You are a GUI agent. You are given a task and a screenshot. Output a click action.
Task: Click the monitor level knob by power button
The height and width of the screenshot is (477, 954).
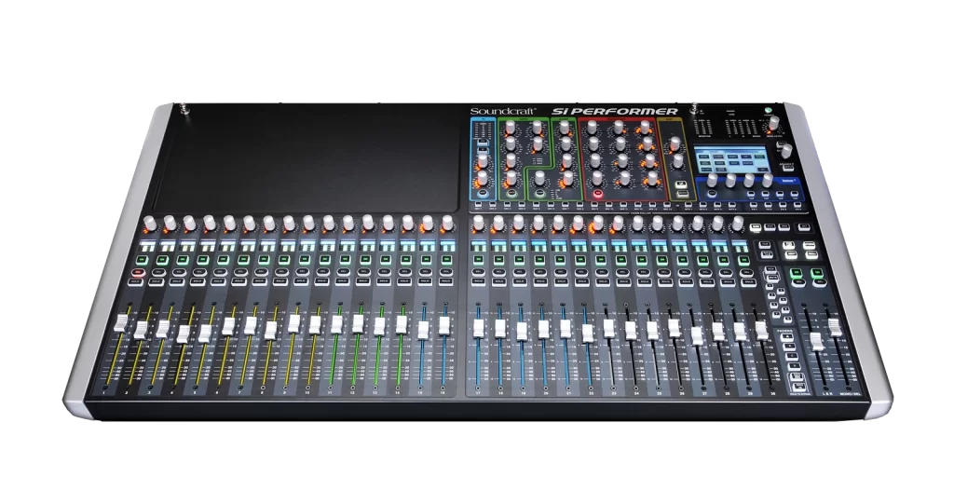pyautogui.click(x=774, y=124)
